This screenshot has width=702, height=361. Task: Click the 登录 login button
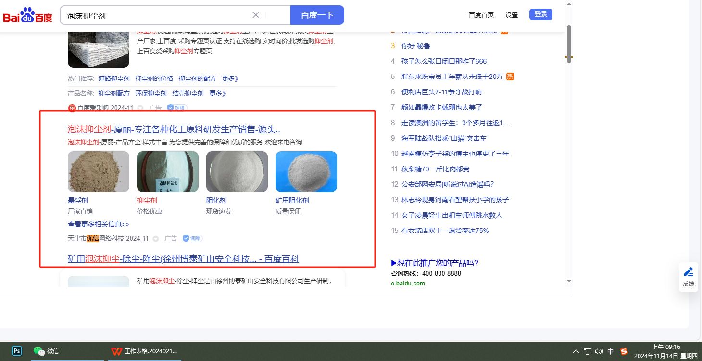point(541,14)
